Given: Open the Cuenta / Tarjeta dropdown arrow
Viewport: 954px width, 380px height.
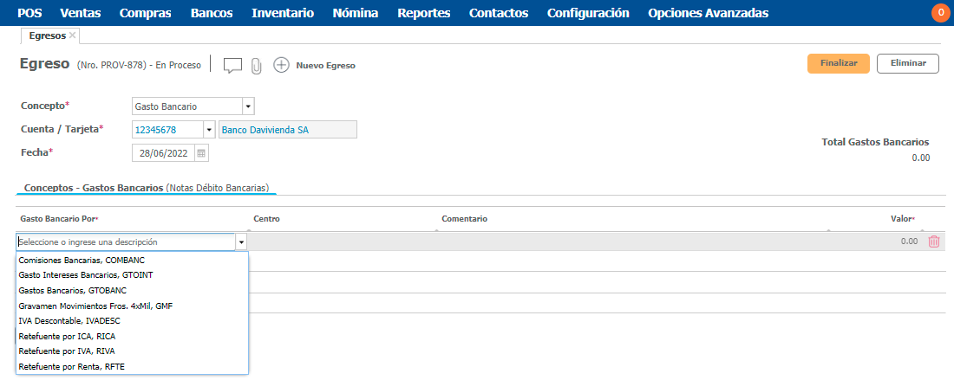Looking at the screenshot, I should [208, 130].
